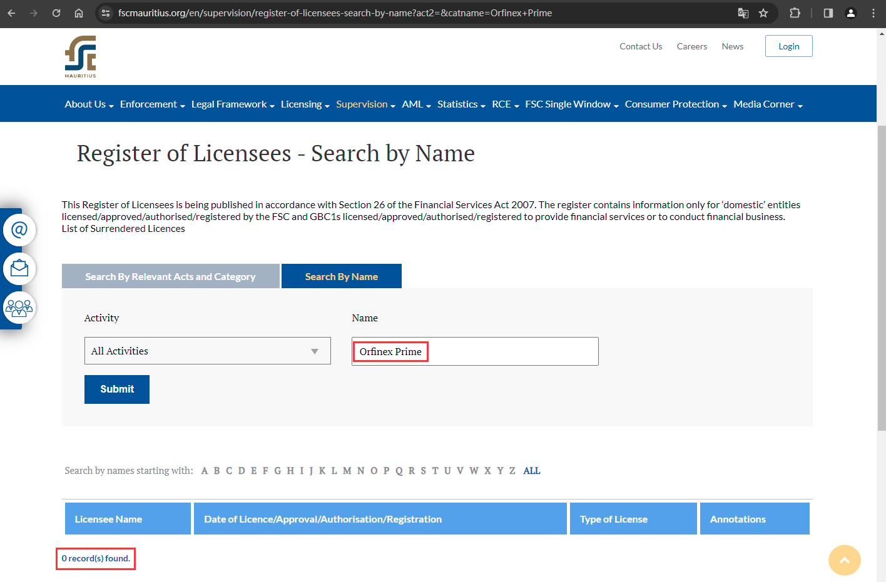This screenshot has height=582, width=886.
Task: Filter names starting with letter A
Action: coord(204,471)
